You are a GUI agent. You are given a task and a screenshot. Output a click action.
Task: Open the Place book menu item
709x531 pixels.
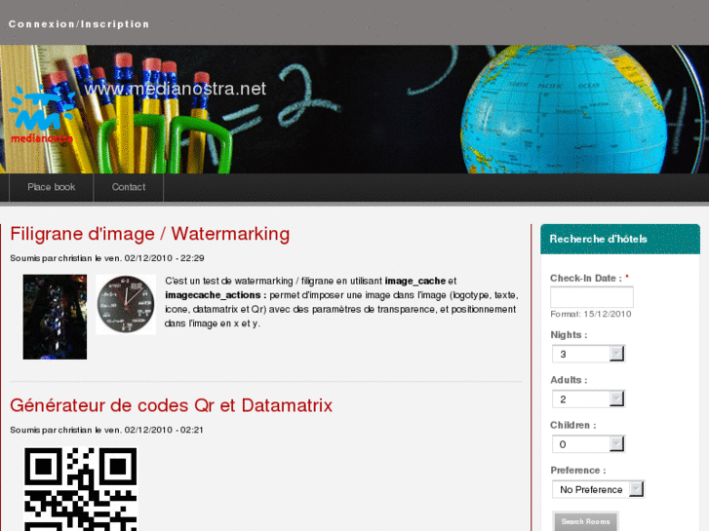(x=51, y=187)
